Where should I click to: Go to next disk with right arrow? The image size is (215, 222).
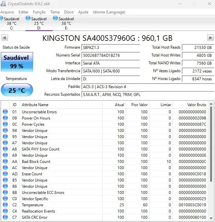[x=210, y=38]
